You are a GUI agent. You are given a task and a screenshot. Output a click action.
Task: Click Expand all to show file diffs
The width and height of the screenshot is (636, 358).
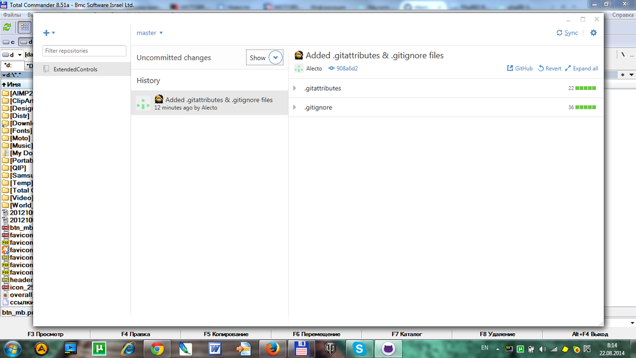pos(581,68)
